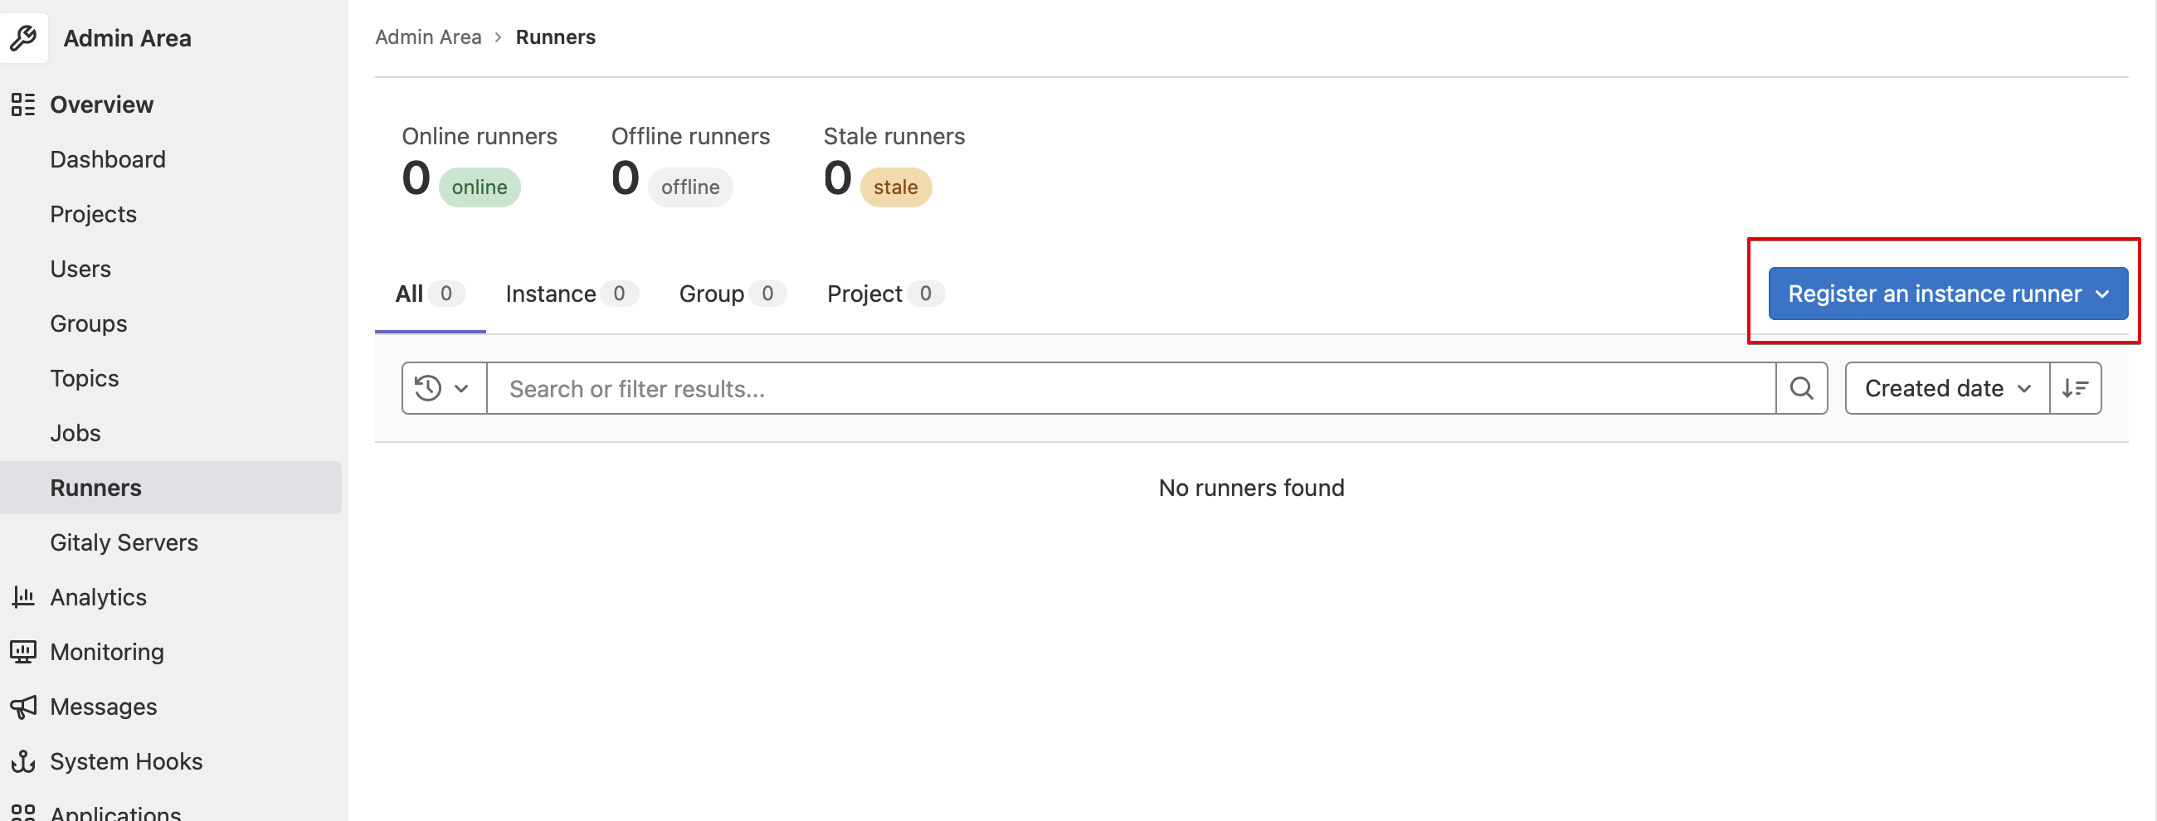Select Runners in sidebar
Viewport: 2157px width, 821px height.
(171, 487)
